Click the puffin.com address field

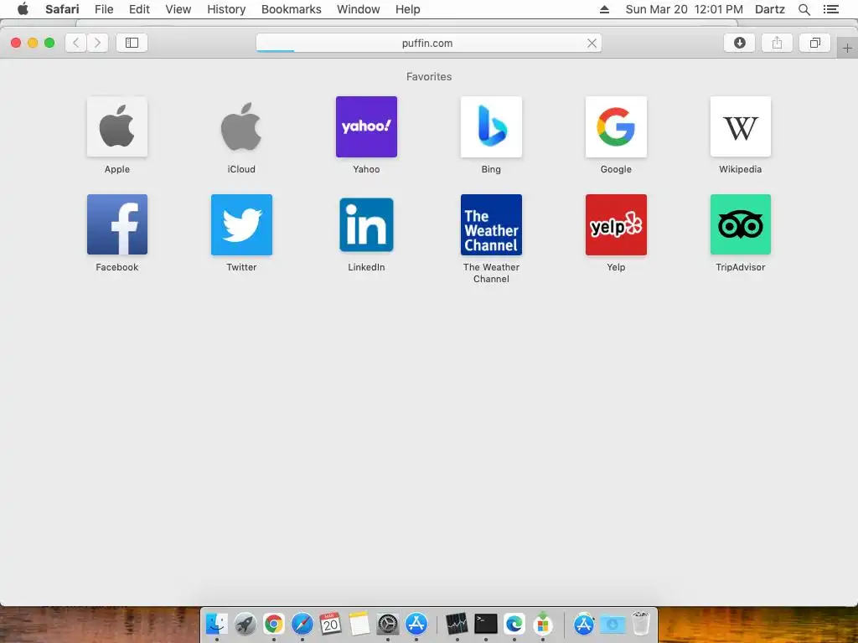(x=429, y=44)
